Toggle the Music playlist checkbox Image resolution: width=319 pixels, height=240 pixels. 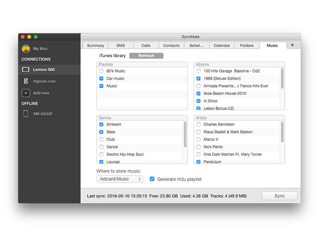(x=101, y=86)
